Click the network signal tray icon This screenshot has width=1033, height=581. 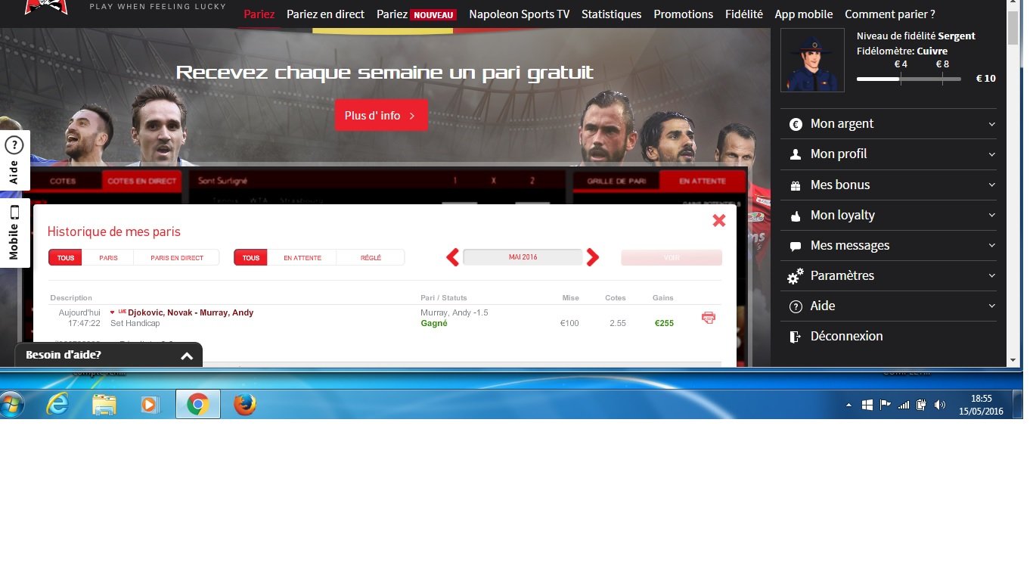(904, 405)
